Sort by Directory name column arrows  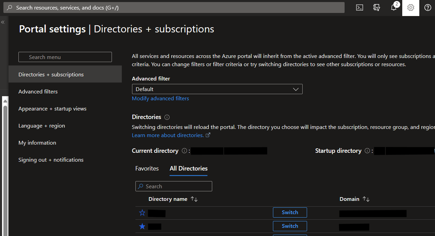click(x=194, y=199)
